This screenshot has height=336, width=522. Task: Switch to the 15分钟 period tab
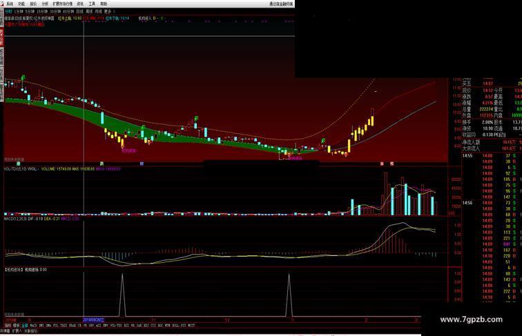point(42,11)
